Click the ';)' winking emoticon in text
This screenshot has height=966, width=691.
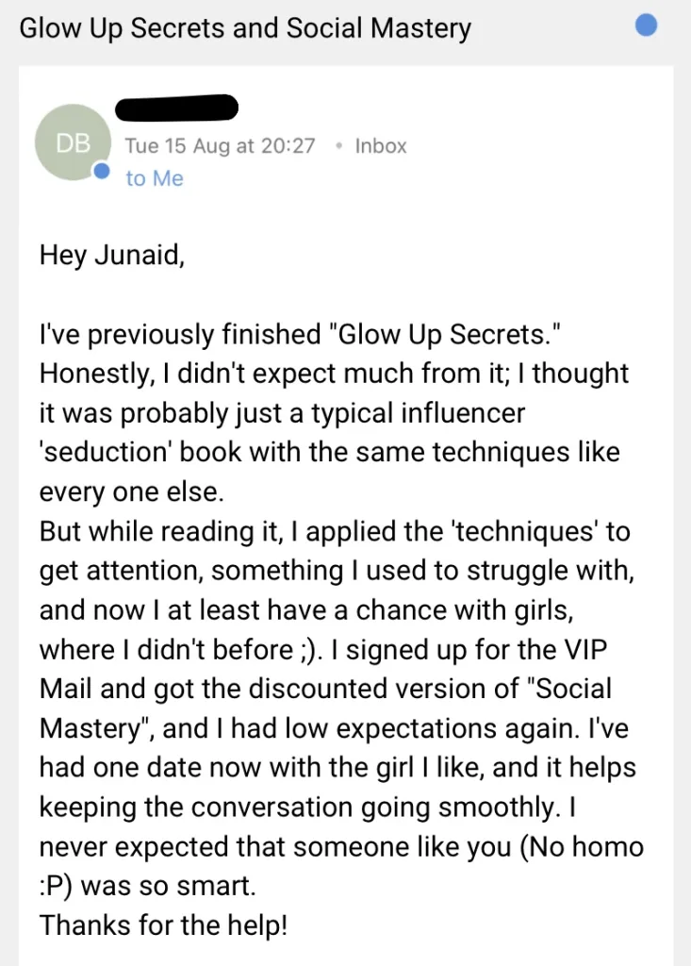point(310,649)
